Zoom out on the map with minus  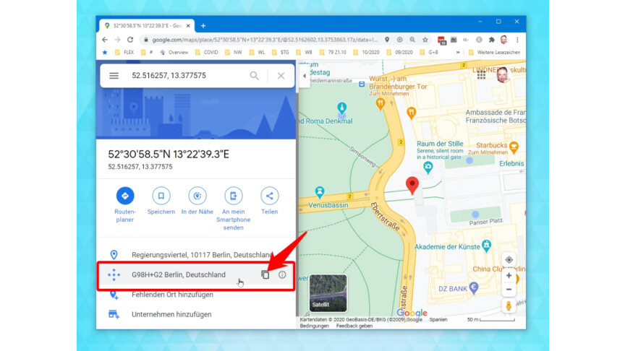[509, 290]
